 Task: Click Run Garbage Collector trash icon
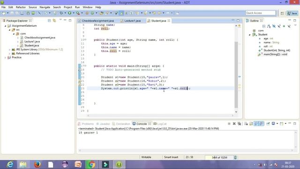tap(235, 158)
